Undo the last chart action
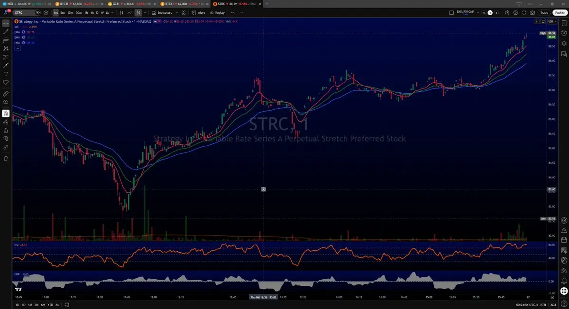 coord(233,13)
